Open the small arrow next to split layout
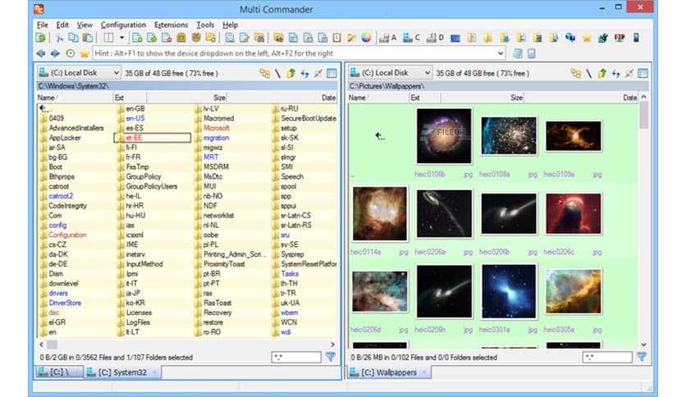 point(121,38)
